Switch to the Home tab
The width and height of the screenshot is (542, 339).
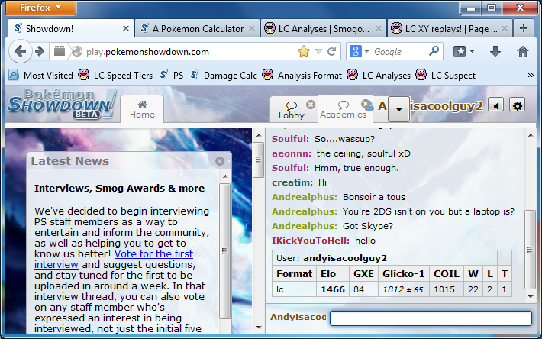pyautogui.click(x=142, y=109)
